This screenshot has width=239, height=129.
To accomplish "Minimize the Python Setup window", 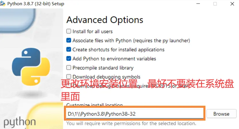I will pos(198,4).
